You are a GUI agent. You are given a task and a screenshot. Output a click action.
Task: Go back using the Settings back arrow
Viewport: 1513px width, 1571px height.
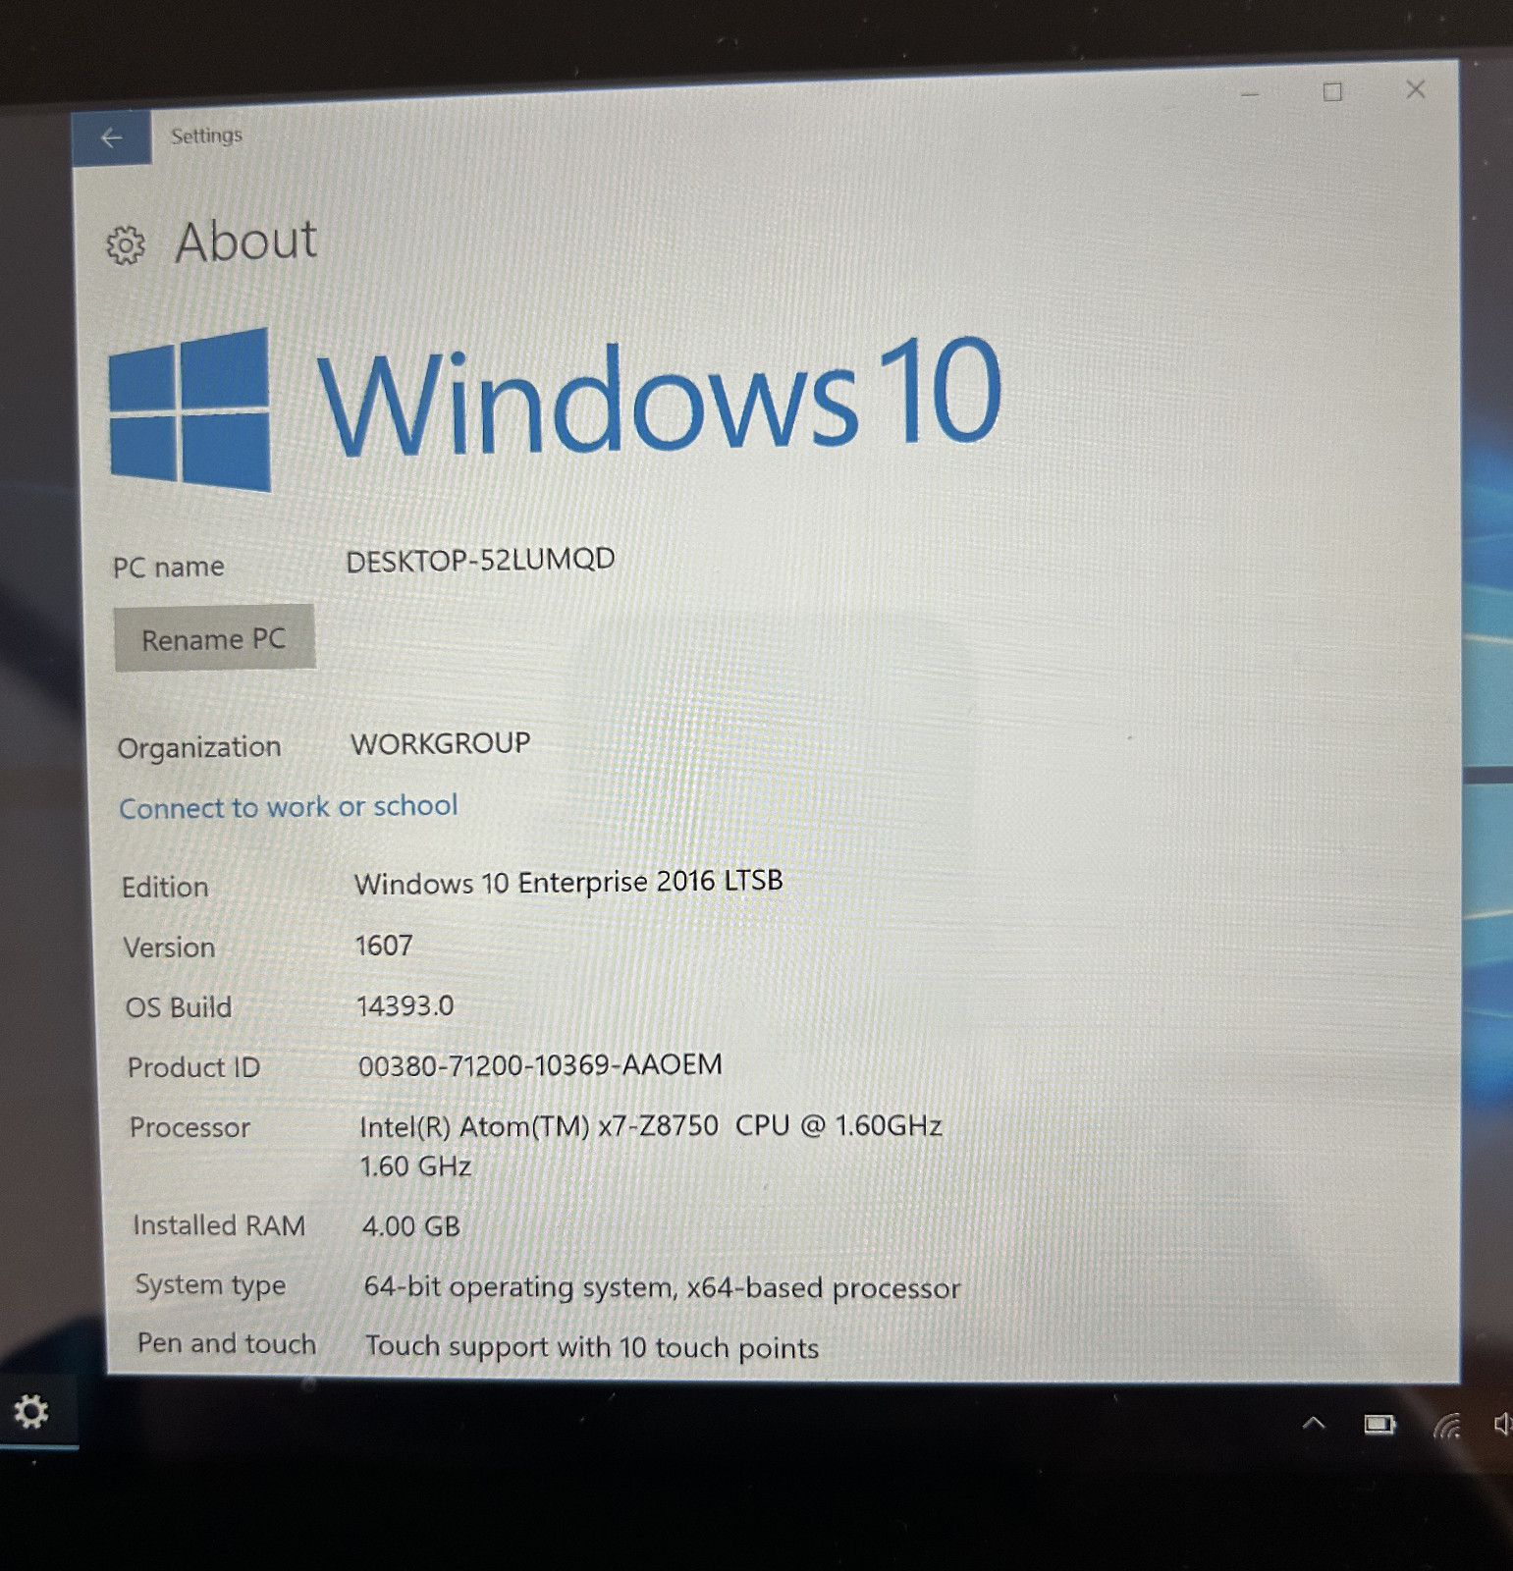111,137
